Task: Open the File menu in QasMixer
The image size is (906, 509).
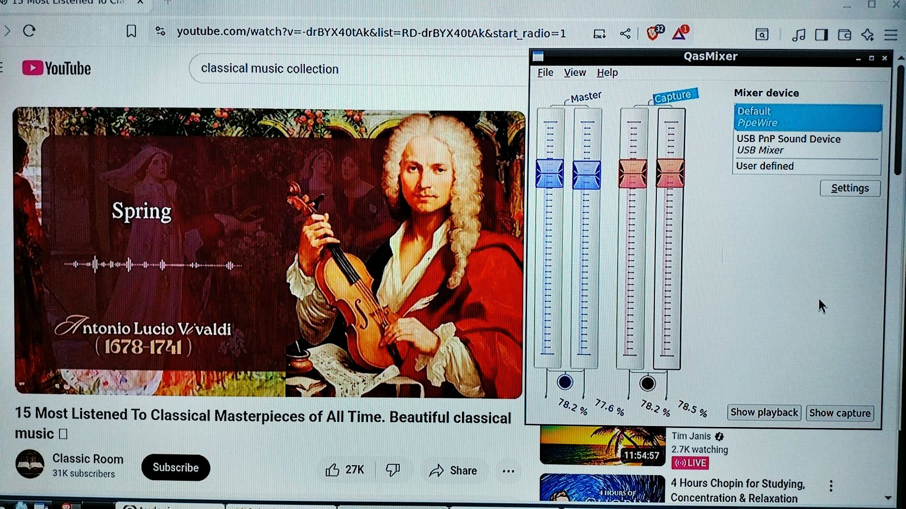Action: [545, 73]
